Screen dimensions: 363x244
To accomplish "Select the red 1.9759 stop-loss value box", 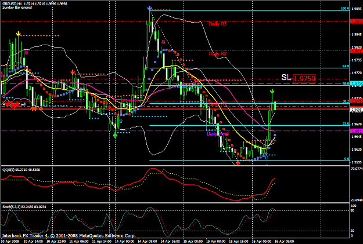I will pos(304,79).
